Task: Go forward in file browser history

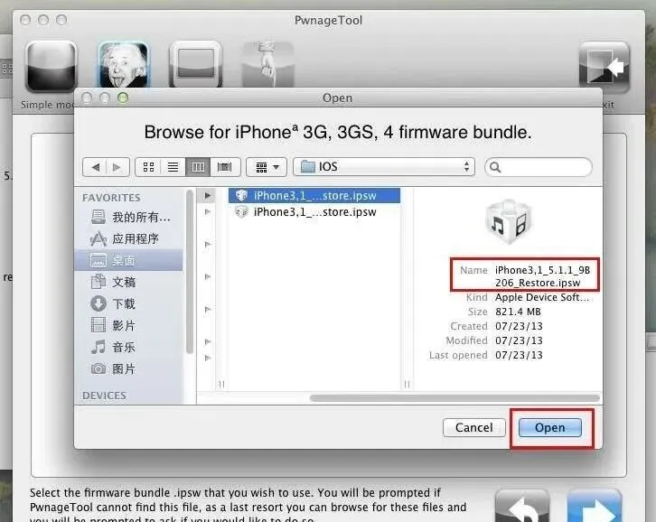Action: 117,167
